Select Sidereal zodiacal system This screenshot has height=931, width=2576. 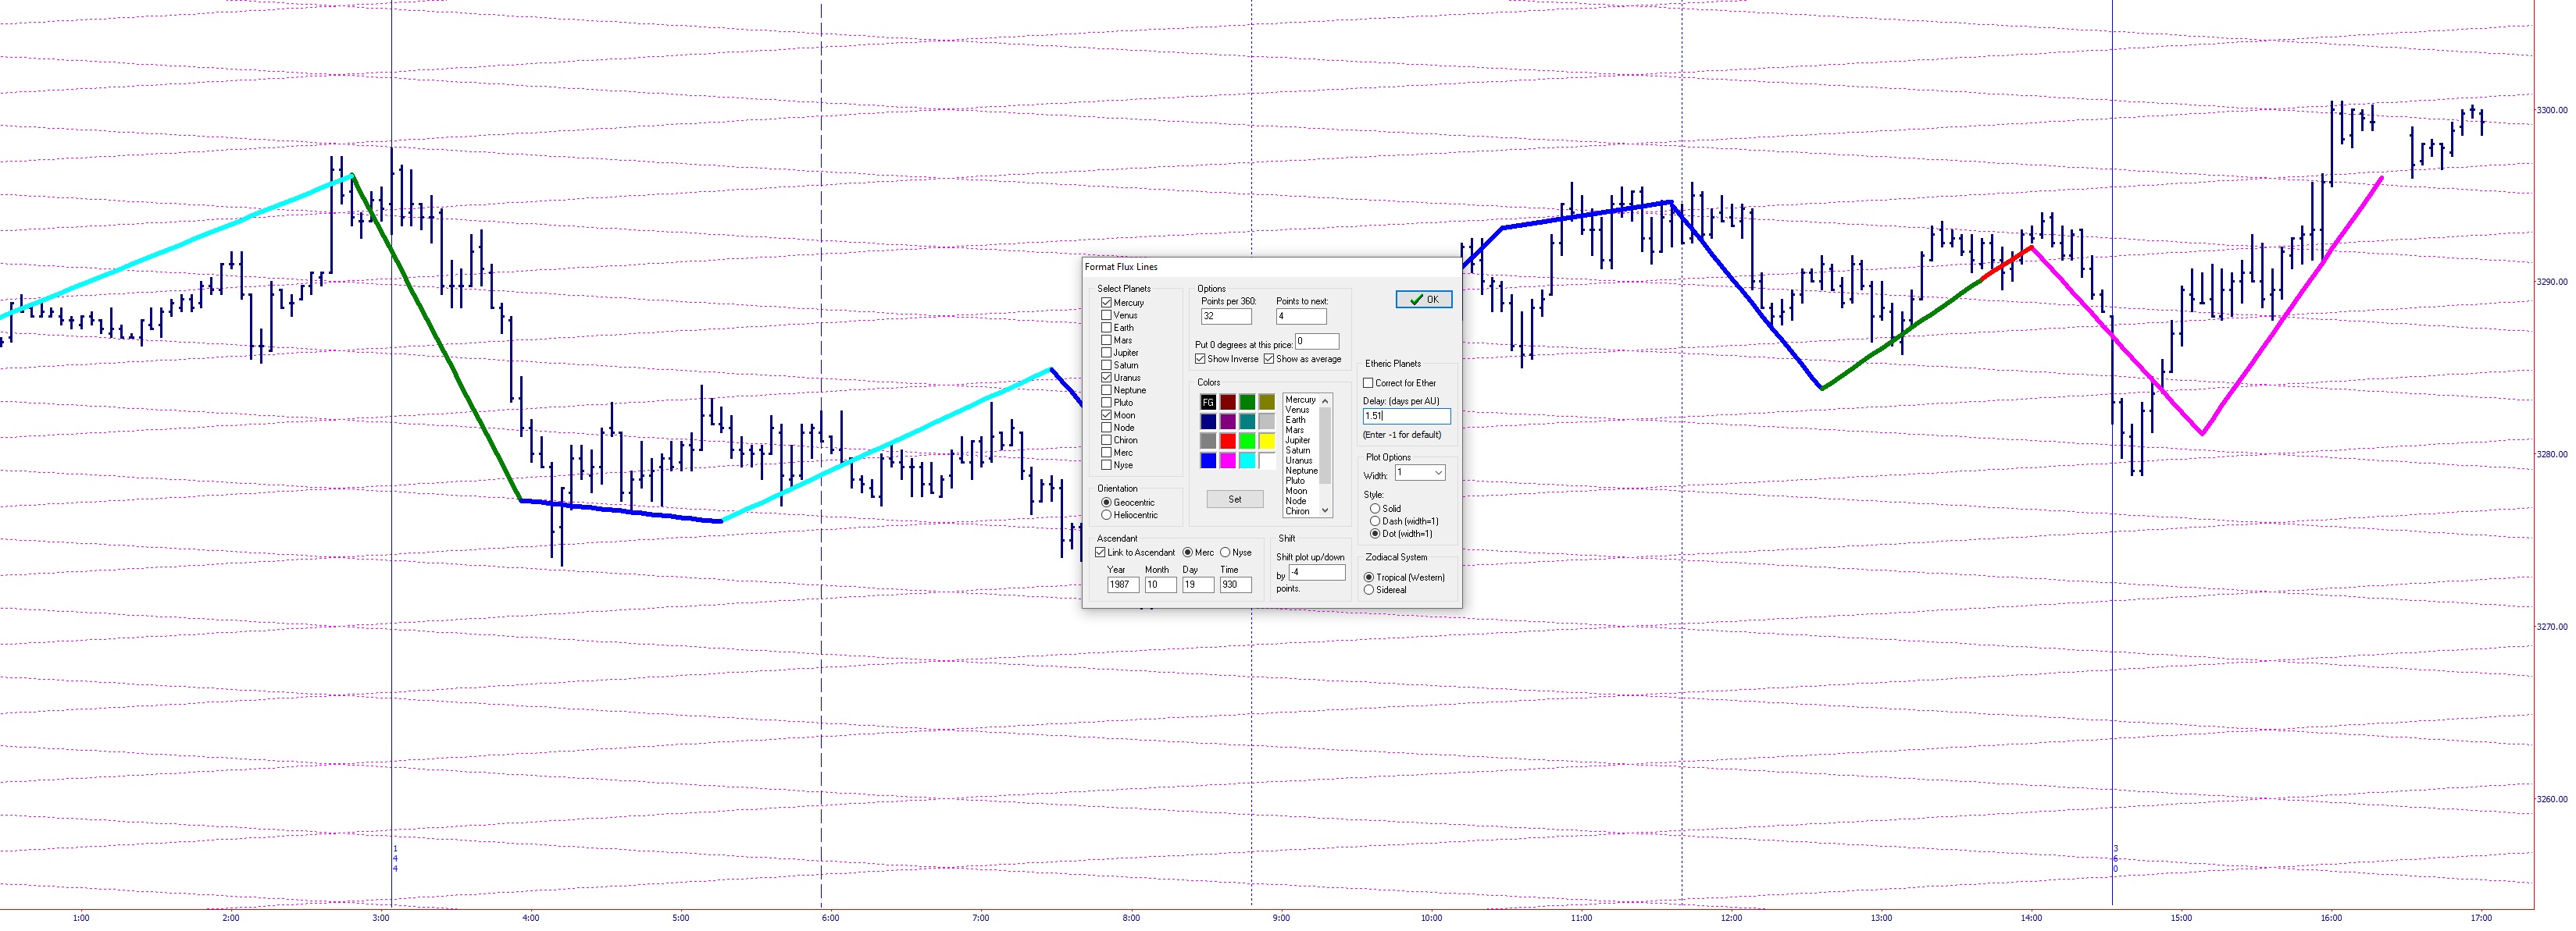(1369, 589)
